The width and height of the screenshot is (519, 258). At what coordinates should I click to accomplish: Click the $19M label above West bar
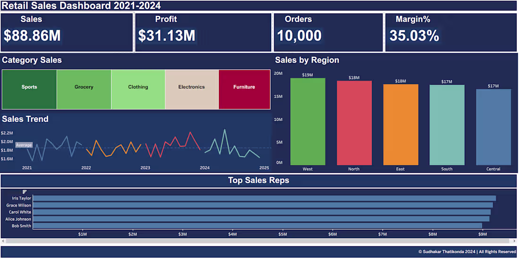tap(308, 75)
